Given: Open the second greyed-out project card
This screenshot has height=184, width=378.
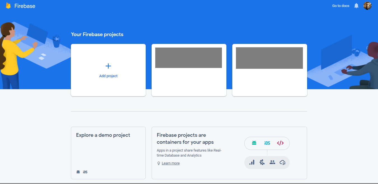Looking at the screenshot, I should coord(270,70).
